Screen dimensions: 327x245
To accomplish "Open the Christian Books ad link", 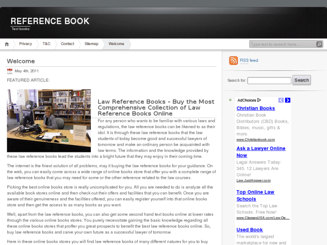I will (255, 108).
